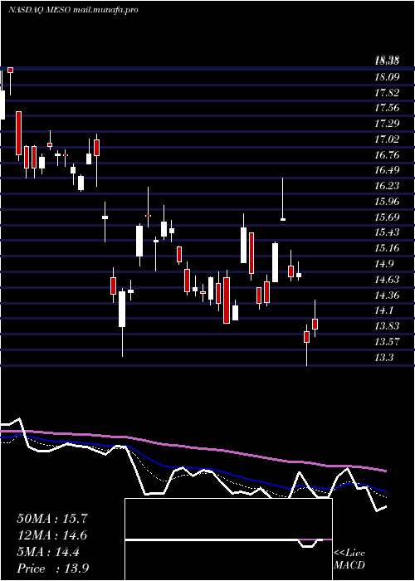Click the 13.83 price axis label
The width and height of the screenshot is (415, 581).
point(388,326)
